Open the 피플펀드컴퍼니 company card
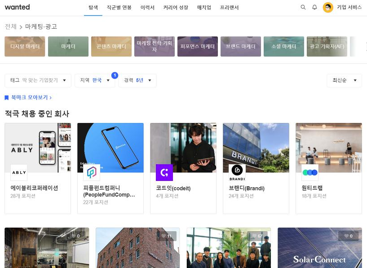This screenshot has width=367, height=268. pyautogui.click(x=111, y=168)
